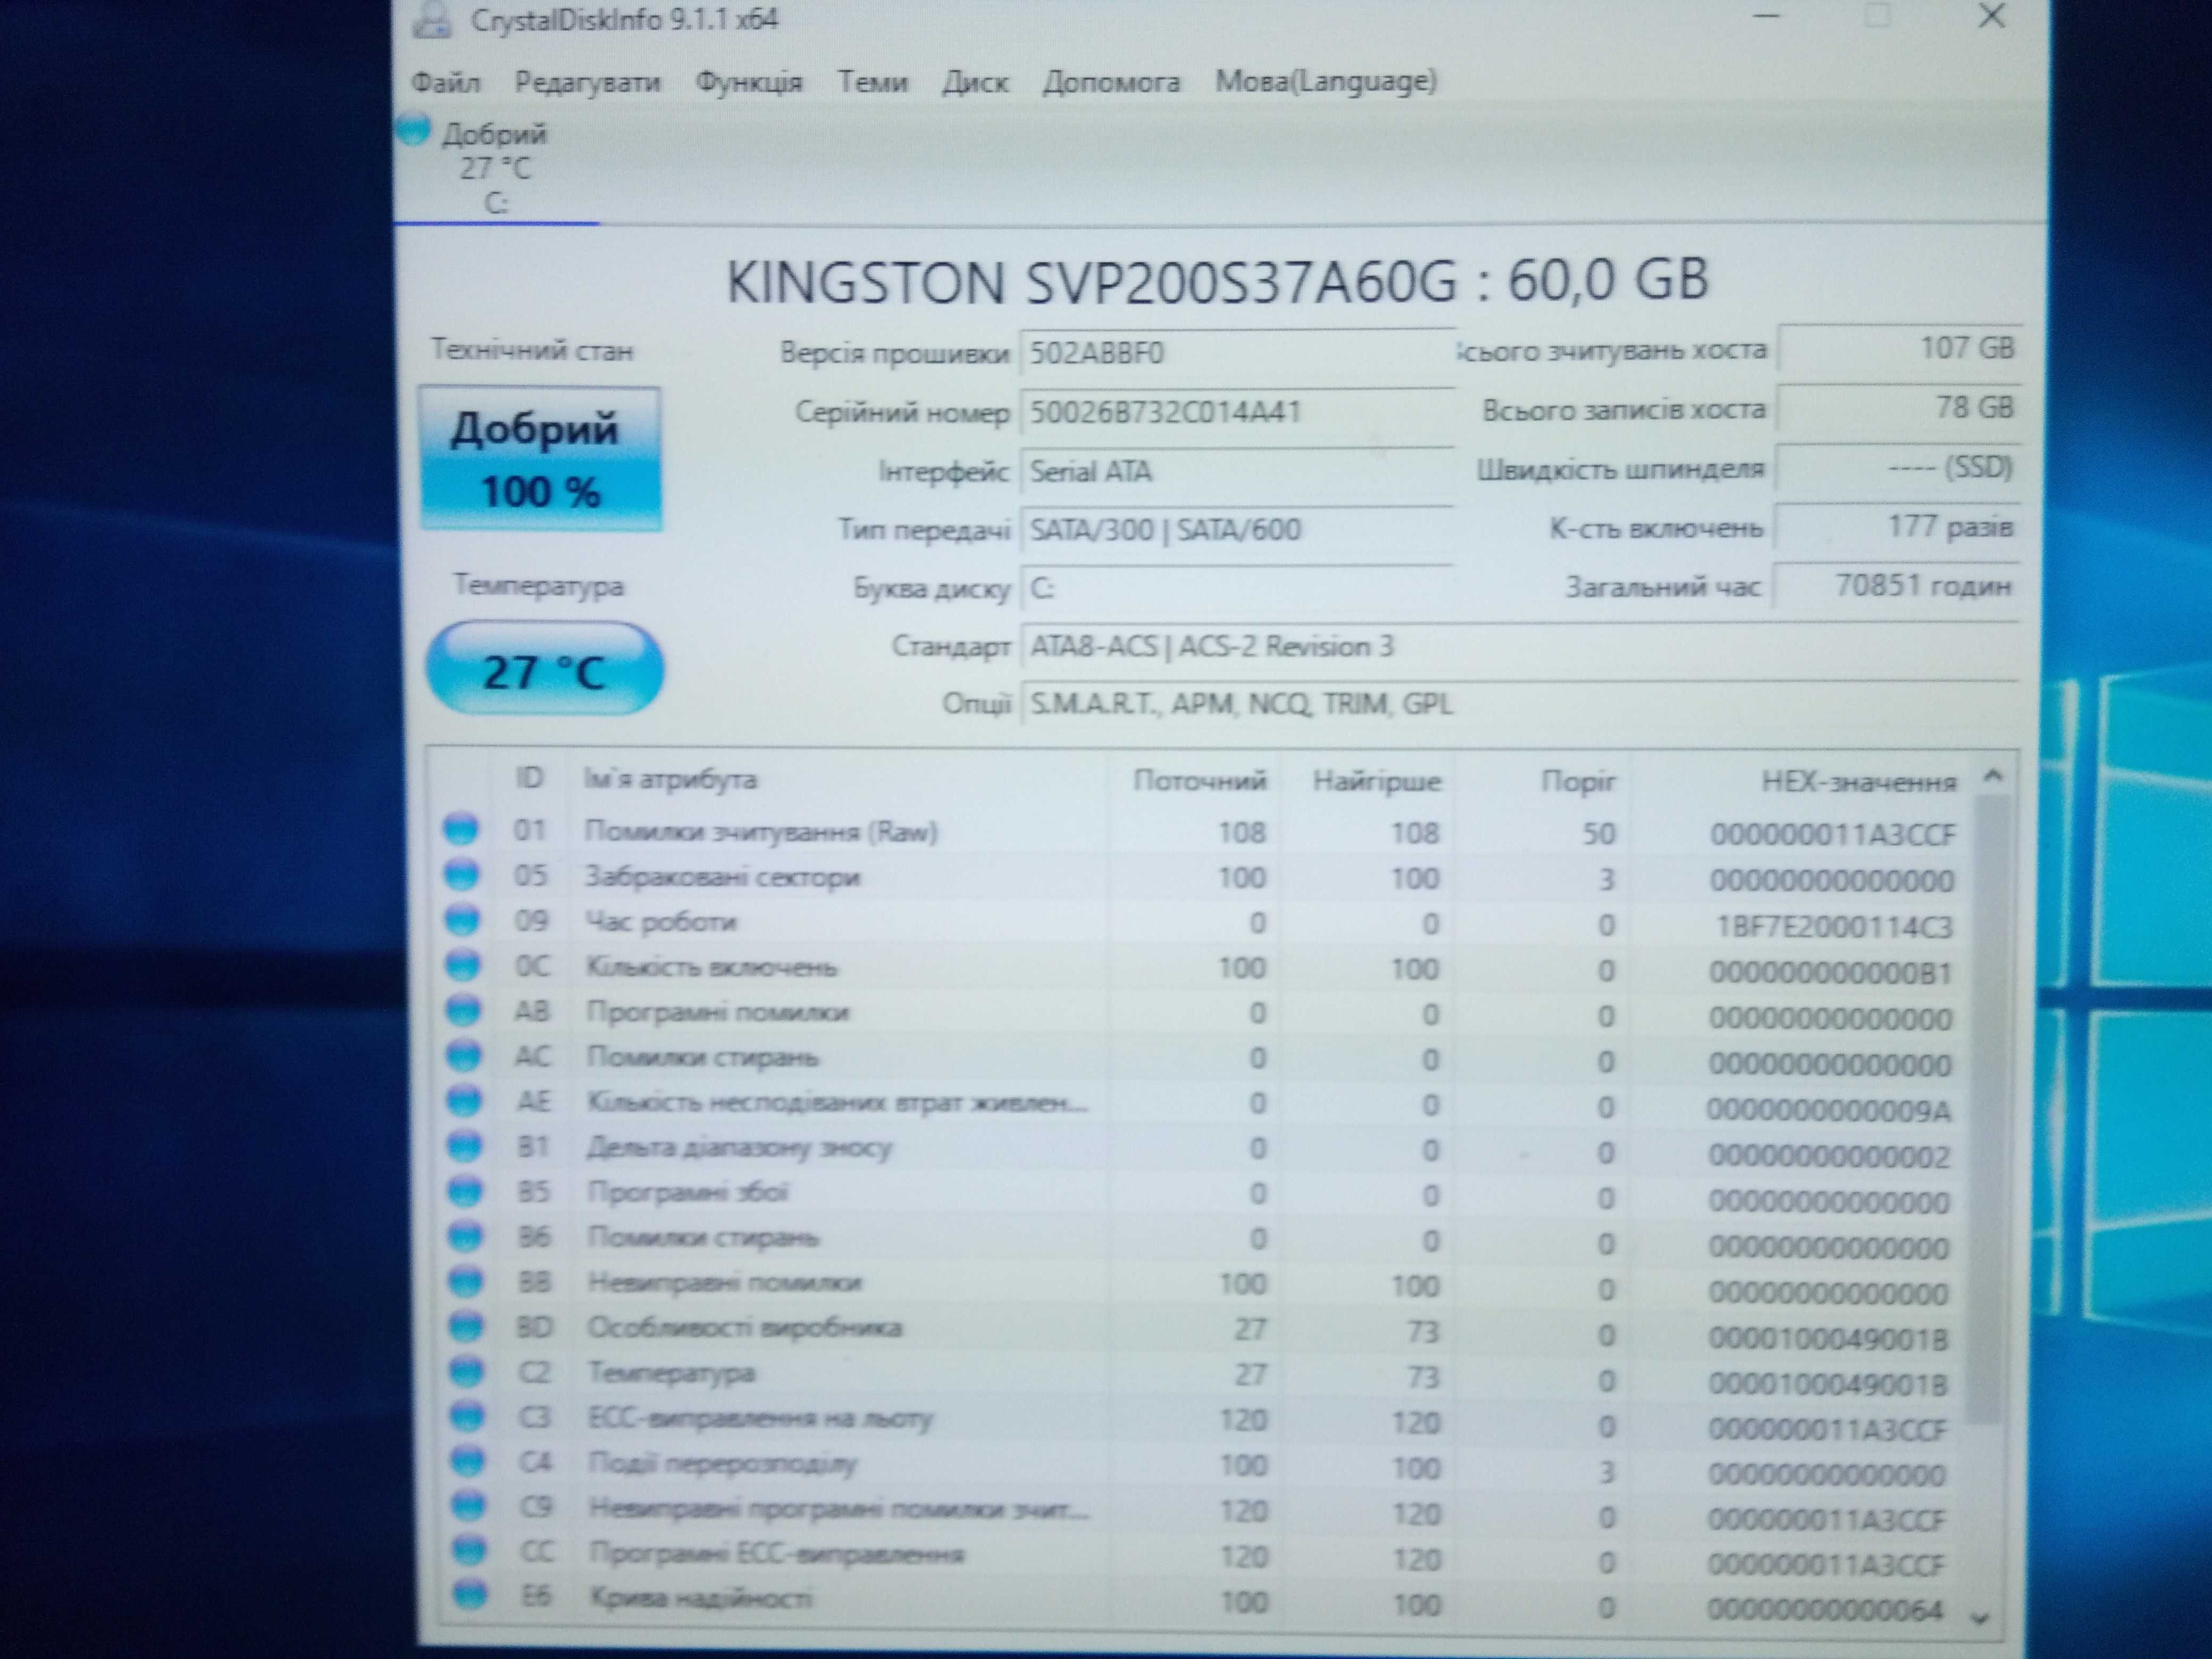Screen dimensions: 2212x1659
Task: Click the Особливості виробника attribute name
Action: click(744, 1328)
